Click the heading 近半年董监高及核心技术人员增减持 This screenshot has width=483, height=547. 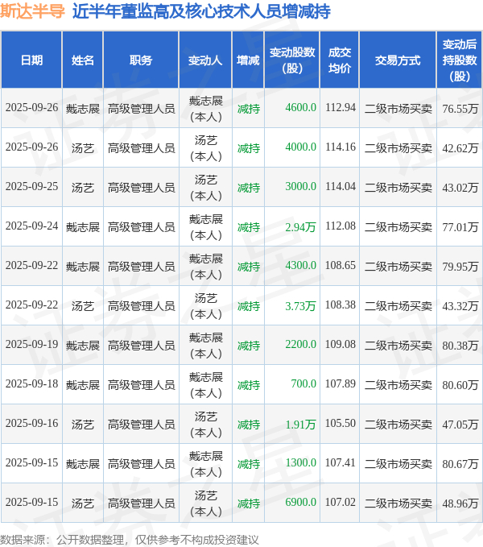[201, 11]
